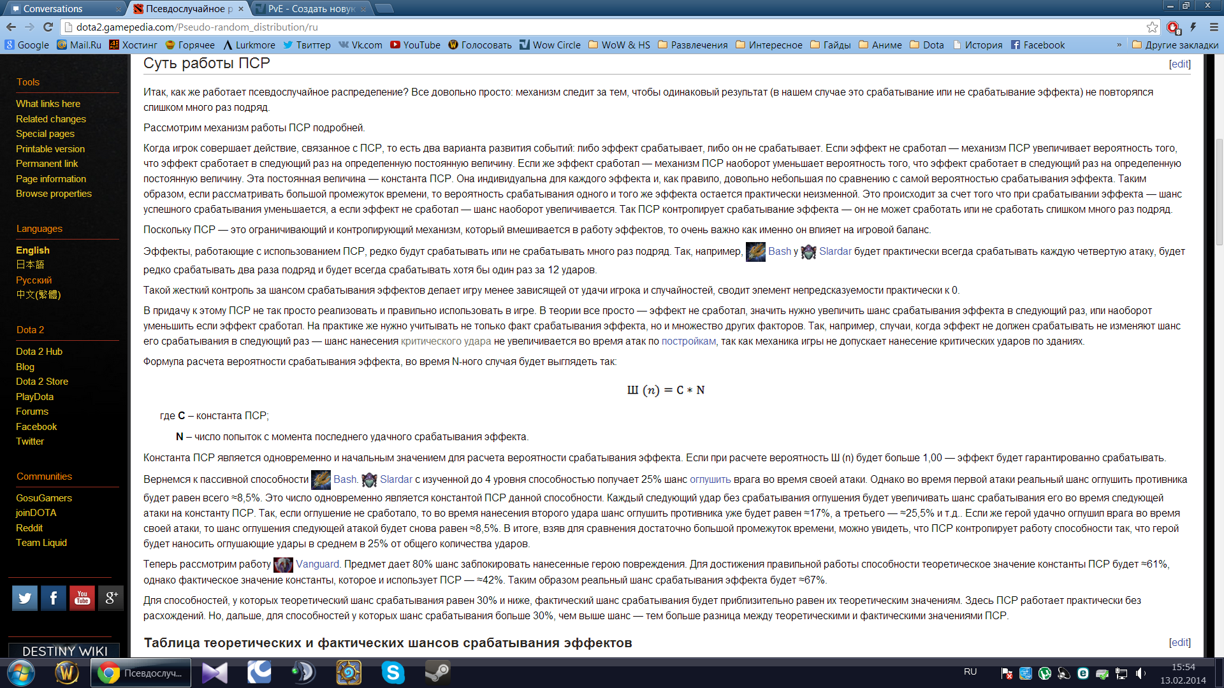Open the Printable version link
This screenshot has width=1224, height=688.
point(50,149)
